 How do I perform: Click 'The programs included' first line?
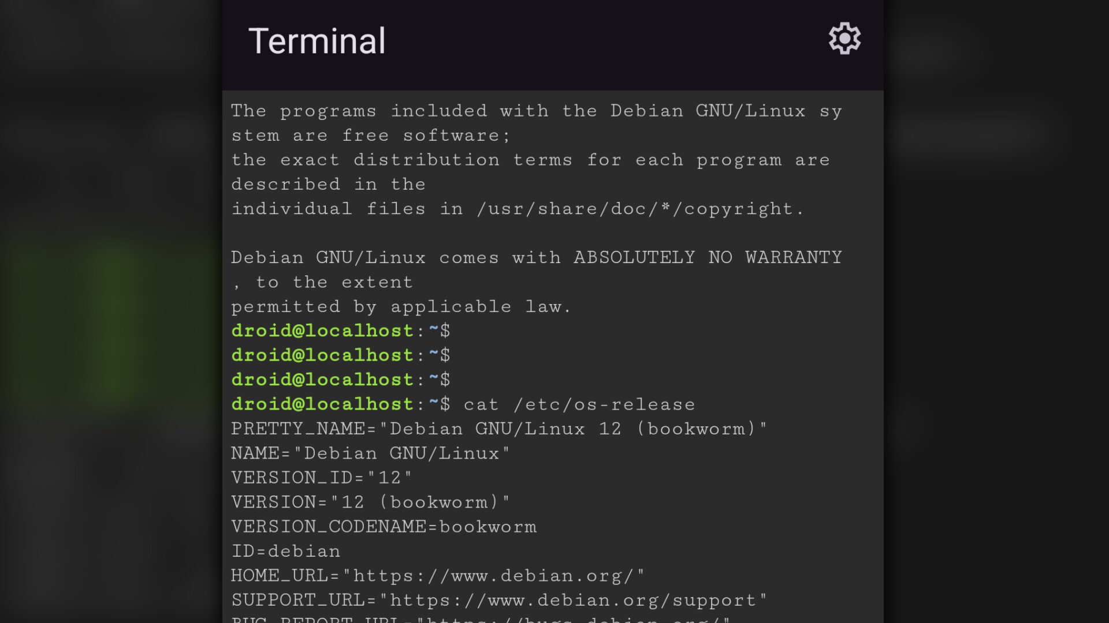[536, 111]
